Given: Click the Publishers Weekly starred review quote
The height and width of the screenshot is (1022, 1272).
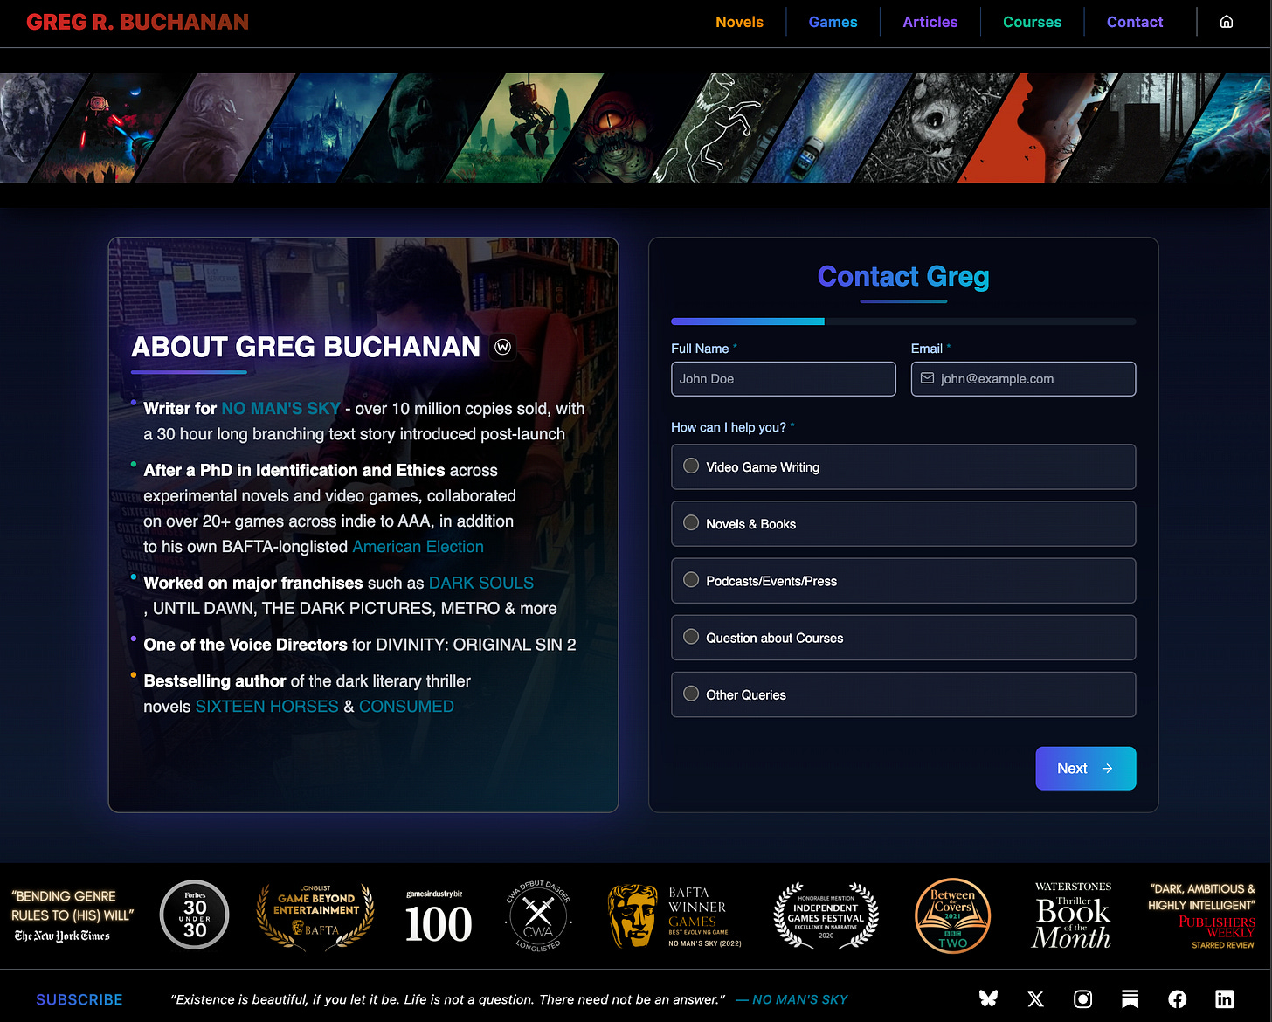Looking at the screenshot, I should (x=1202, y=915).
